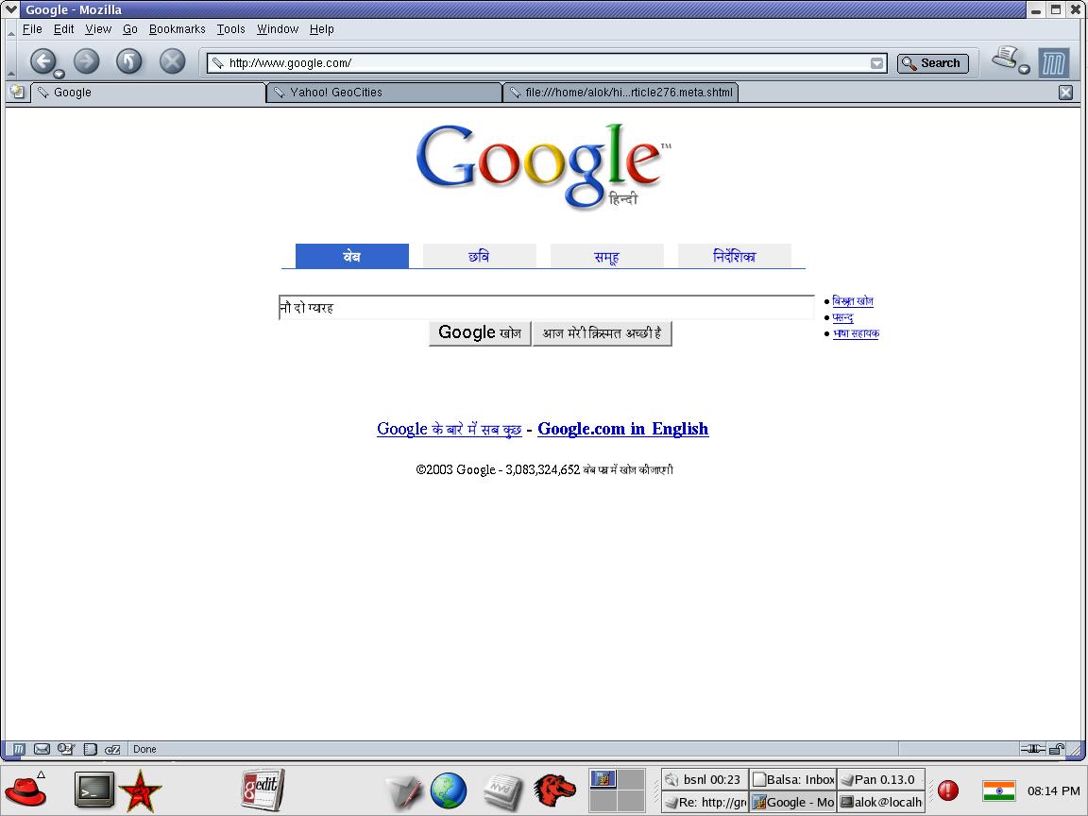The height and width of the screenshot is (816, 1088).
Task: Open the Go menu
Action: coord(129,29)
